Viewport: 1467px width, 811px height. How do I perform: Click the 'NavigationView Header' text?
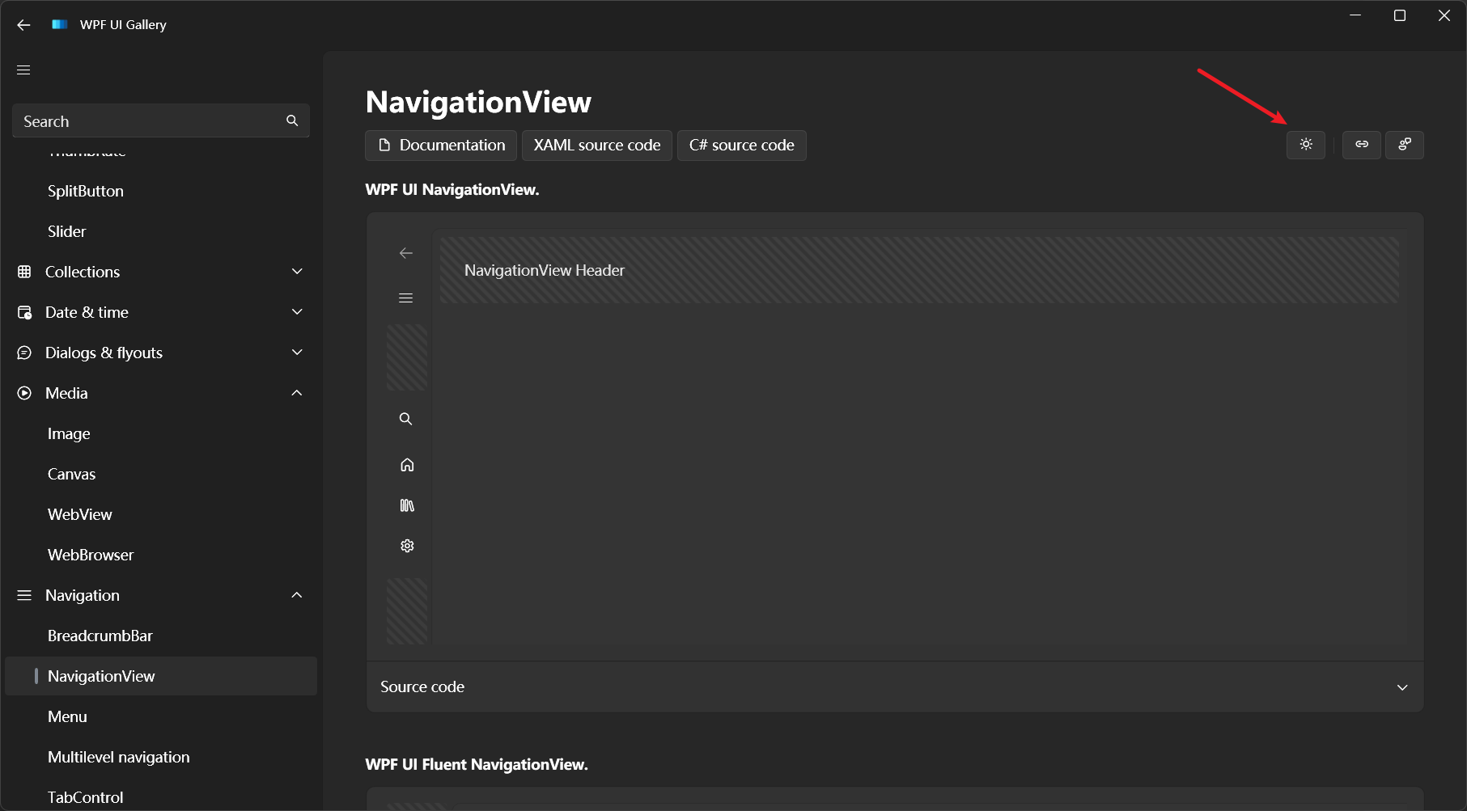coord(545,270)
